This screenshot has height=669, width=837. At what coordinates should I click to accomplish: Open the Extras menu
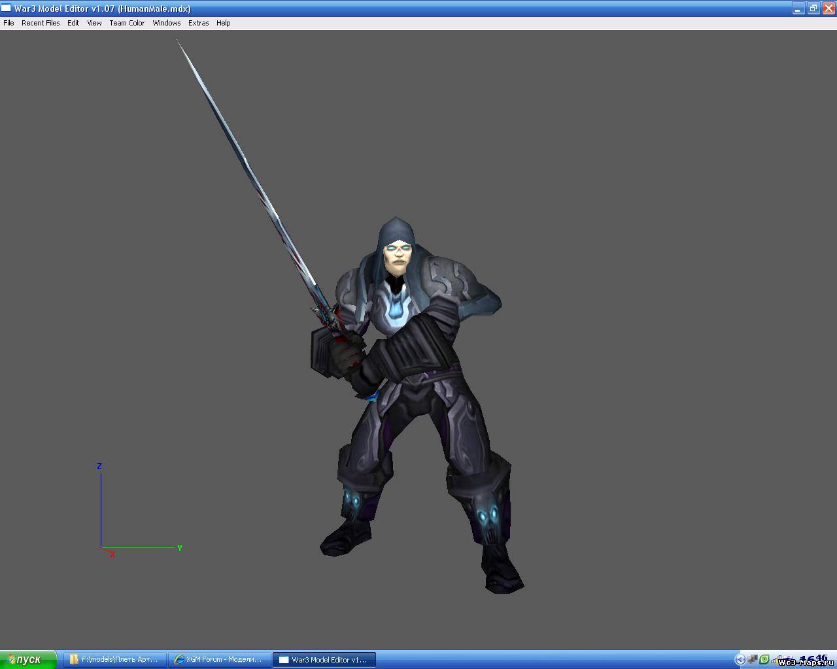[198, 23]
